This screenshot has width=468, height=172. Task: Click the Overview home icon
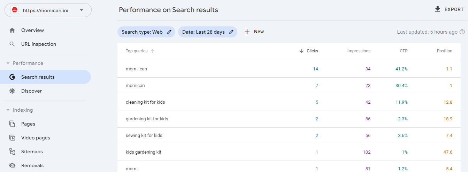click(12, 30)
